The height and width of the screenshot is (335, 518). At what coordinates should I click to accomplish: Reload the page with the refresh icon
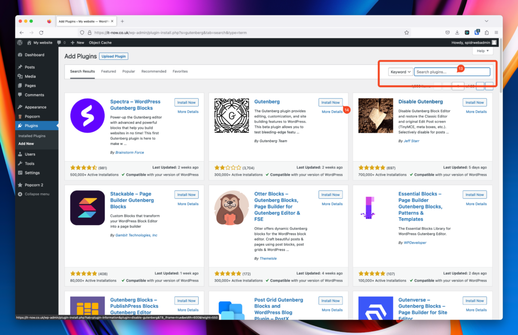41,33
